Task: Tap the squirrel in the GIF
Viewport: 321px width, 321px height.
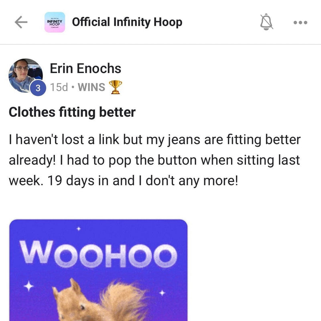Action: click(100, 301)
